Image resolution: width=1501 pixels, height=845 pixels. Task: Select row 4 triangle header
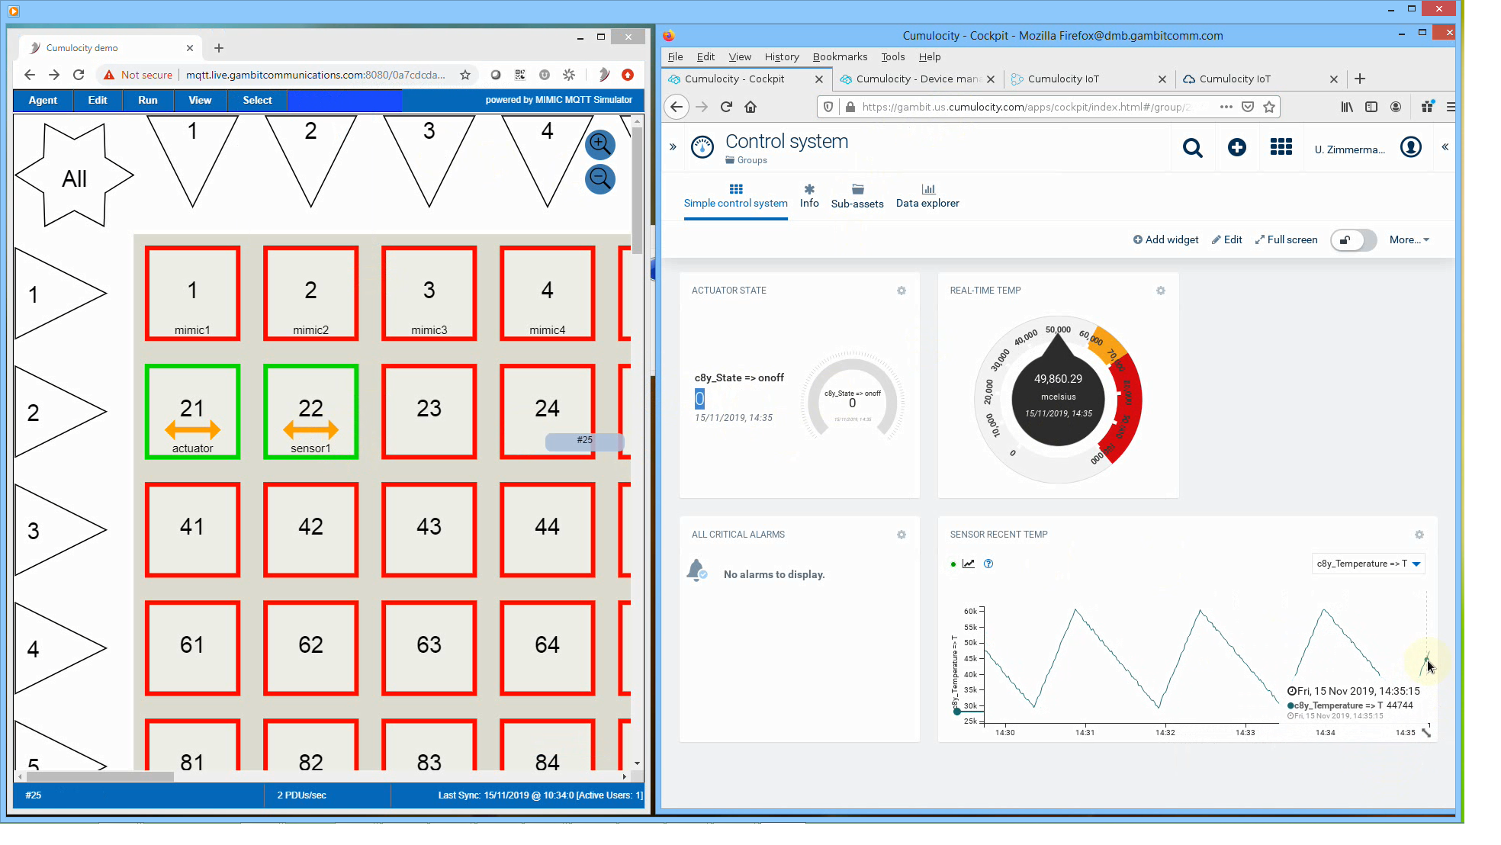pyautogui.click(x=60, y=648)
